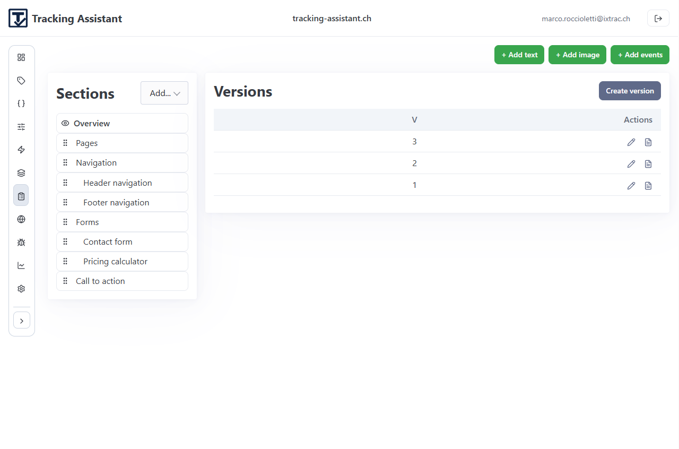Open the Add... dropdown in Sections
679x449 pixels.
[x=164, y=93]
